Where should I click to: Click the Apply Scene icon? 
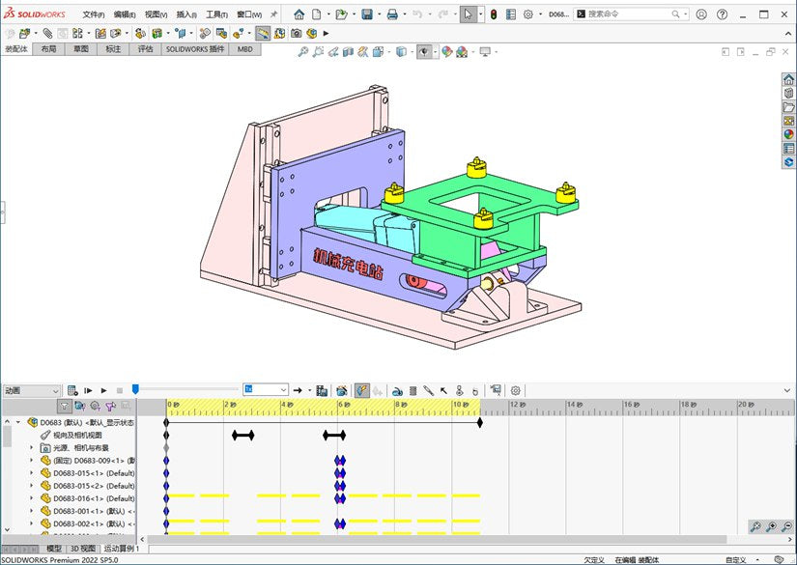pyautogui.click(x=462, y=51)
